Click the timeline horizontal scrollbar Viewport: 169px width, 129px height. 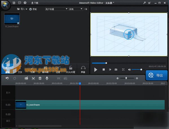(x=40, y=126)
